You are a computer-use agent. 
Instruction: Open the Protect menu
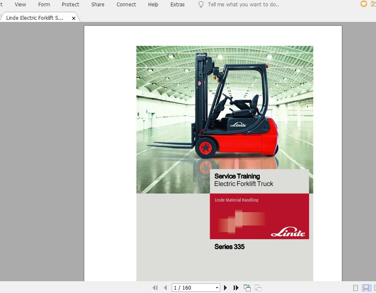click(x=70, y=5)
